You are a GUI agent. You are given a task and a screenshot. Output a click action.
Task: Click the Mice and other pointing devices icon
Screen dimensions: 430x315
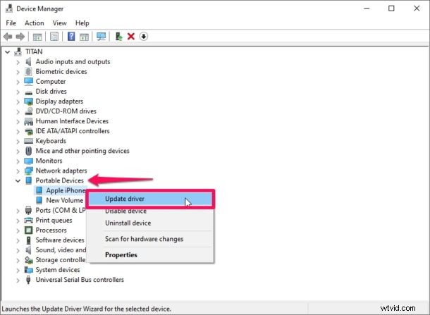pyautogui.click(x=28, y=151)
